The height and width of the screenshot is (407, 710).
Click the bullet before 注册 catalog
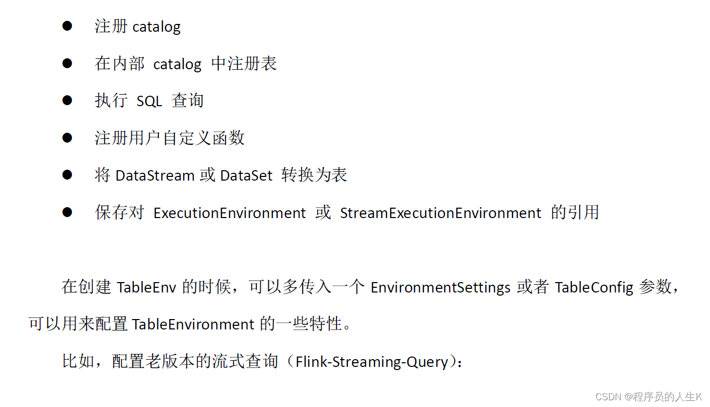67,26
